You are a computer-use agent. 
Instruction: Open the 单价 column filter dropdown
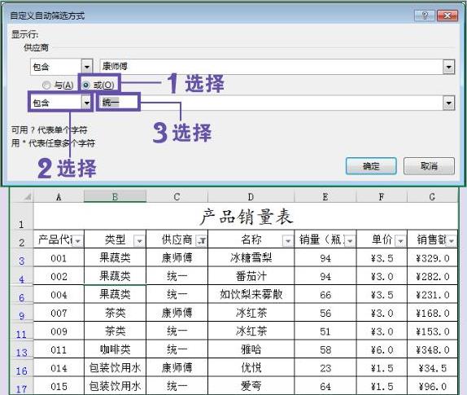click(400, 240)
